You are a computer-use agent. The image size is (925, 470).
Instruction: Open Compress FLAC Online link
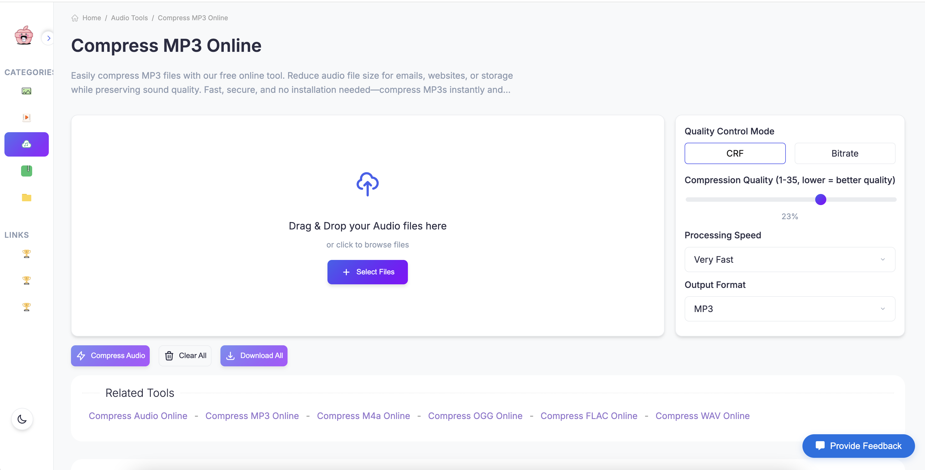[589, 416]
